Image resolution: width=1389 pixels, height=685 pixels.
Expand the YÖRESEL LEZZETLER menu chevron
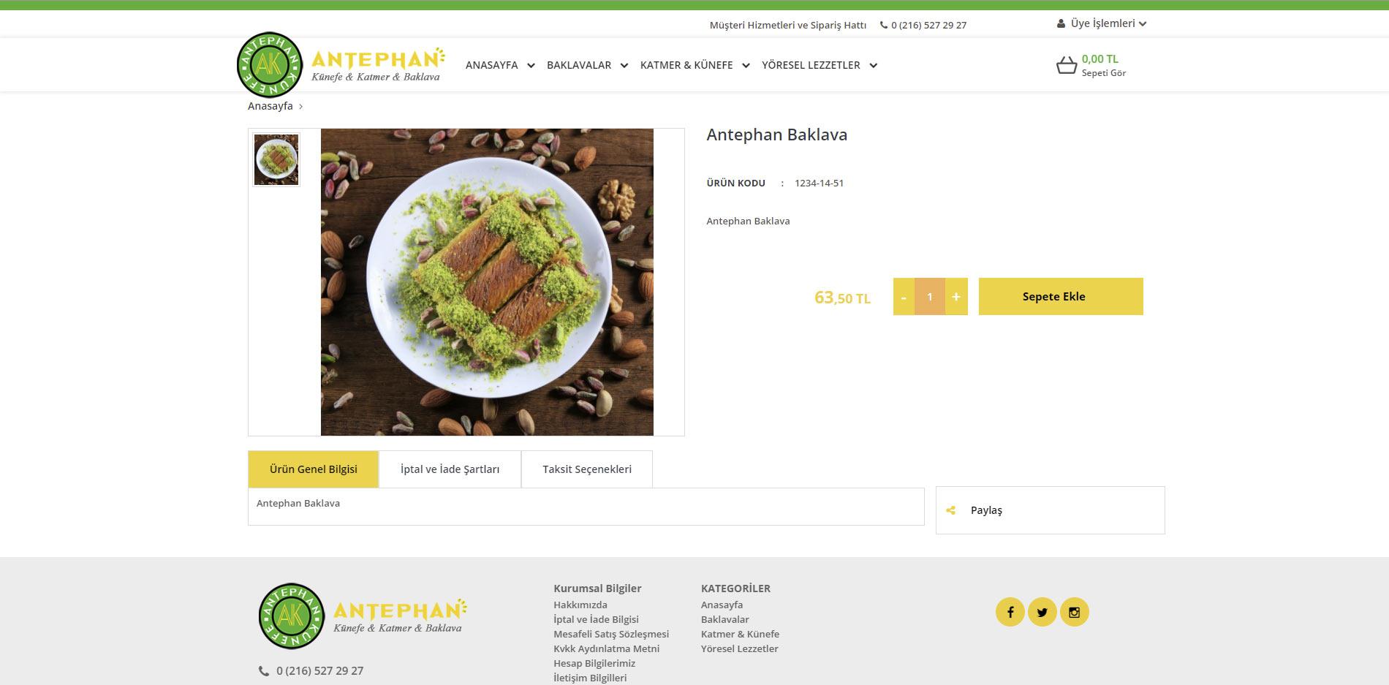pyautogui.click(x=873, y=66)
